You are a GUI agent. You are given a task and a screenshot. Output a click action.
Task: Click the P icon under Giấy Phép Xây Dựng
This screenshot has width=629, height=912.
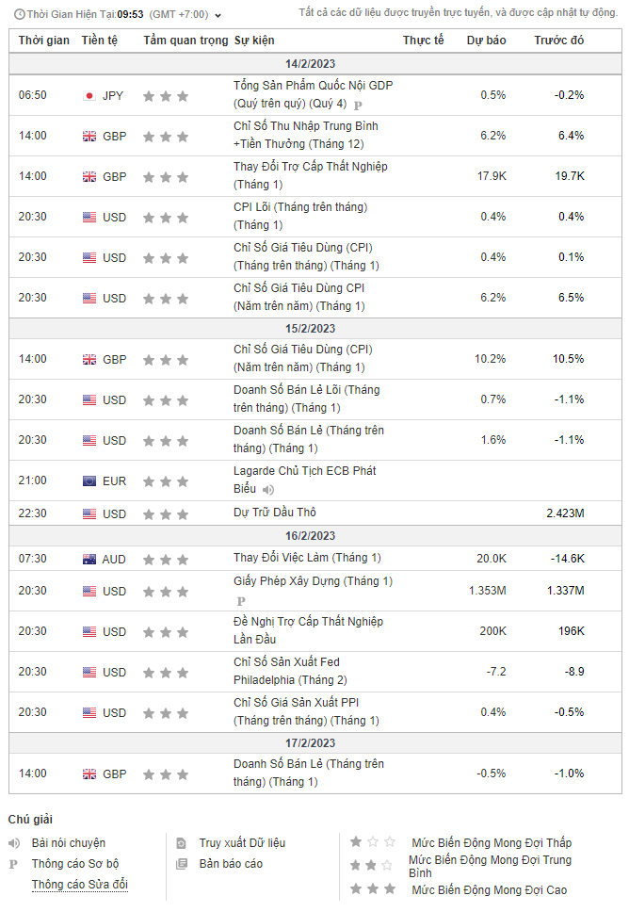click(x=240, y=600)
